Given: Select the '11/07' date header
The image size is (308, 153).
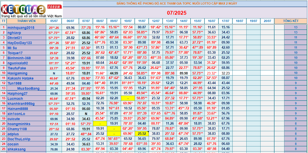Looking at the screenshot, I should point(142,21).
